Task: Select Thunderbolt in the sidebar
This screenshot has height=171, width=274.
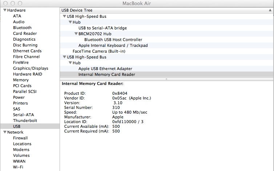Action: (x=25, y=121)
